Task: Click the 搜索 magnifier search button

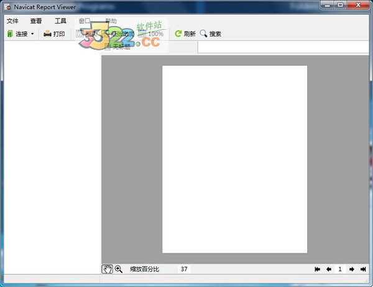Action: coord(210,34)
